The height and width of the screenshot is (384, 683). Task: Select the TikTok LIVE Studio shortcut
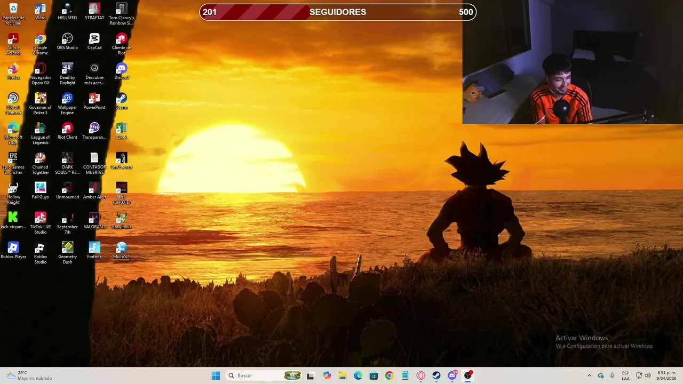tap(41, 223)
